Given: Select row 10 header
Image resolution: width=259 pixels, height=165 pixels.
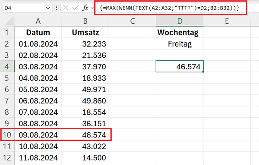Looking at the screenshot, I should click(7, 135).
